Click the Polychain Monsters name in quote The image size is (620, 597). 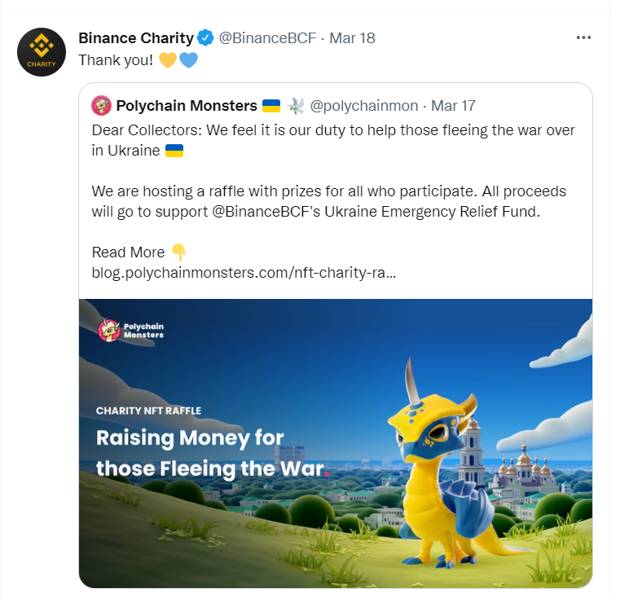187,106
